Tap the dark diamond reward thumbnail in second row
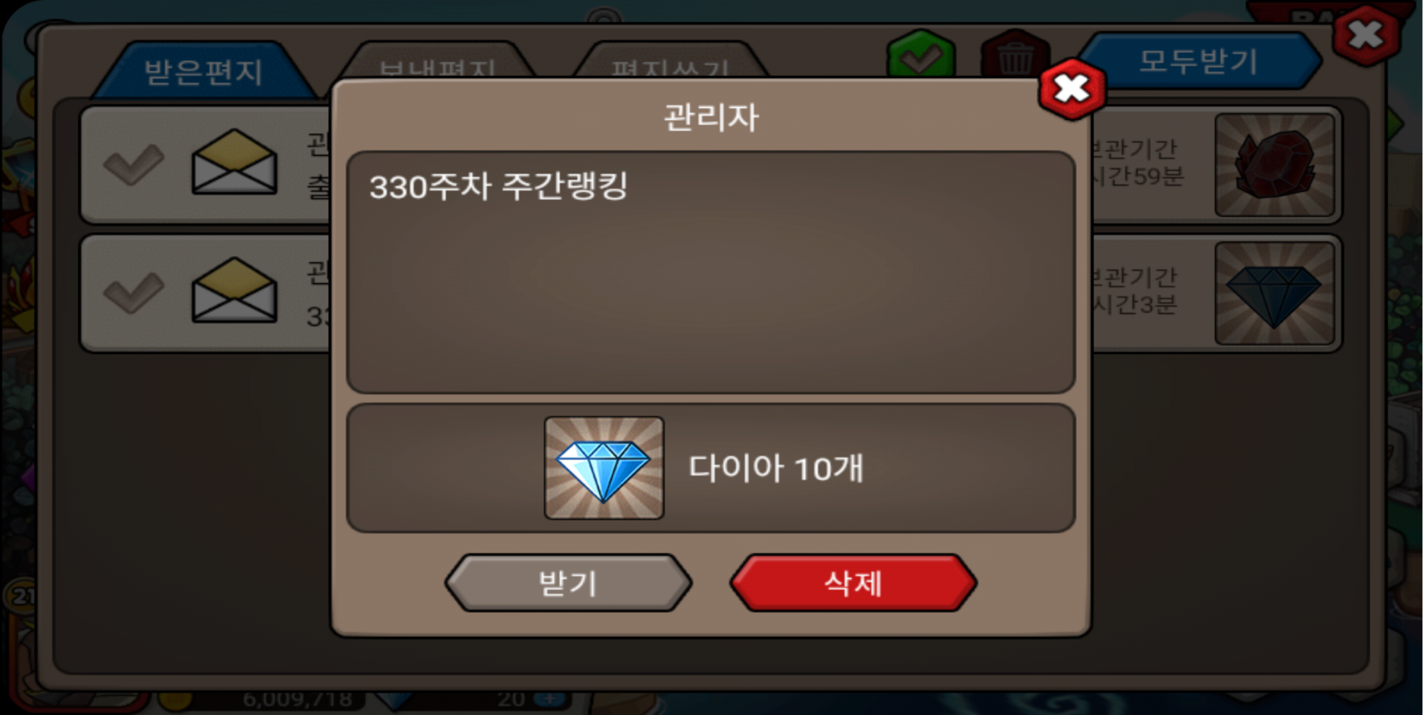The image size is (1423, 715). (x=1275, y=293)
